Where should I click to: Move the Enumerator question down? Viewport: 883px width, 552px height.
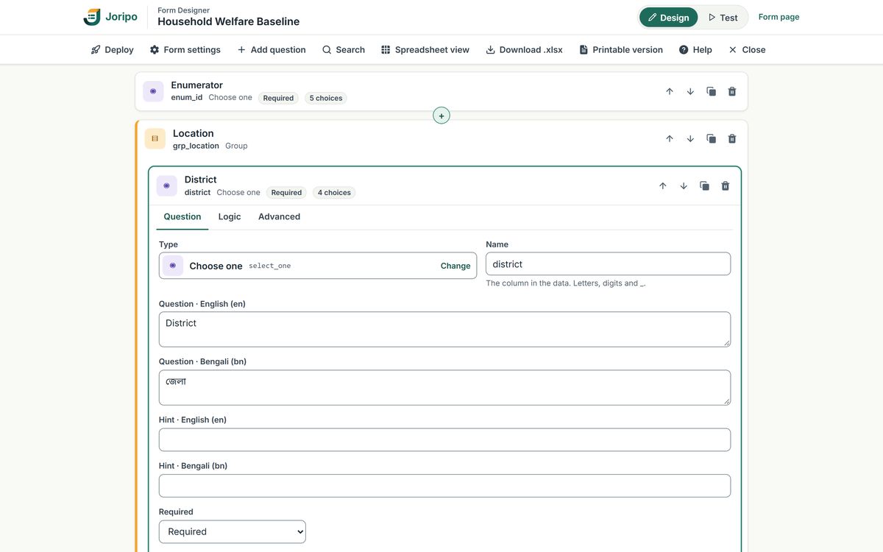pos(690,91)
